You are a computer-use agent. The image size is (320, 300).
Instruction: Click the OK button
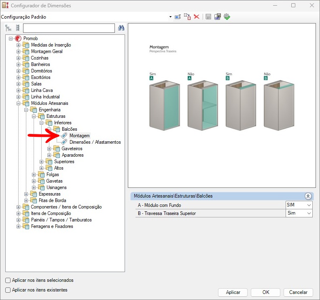point(266,292)
